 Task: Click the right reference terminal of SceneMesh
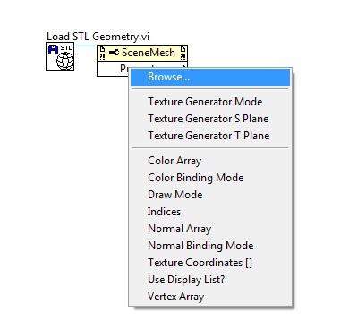point(183,53)
